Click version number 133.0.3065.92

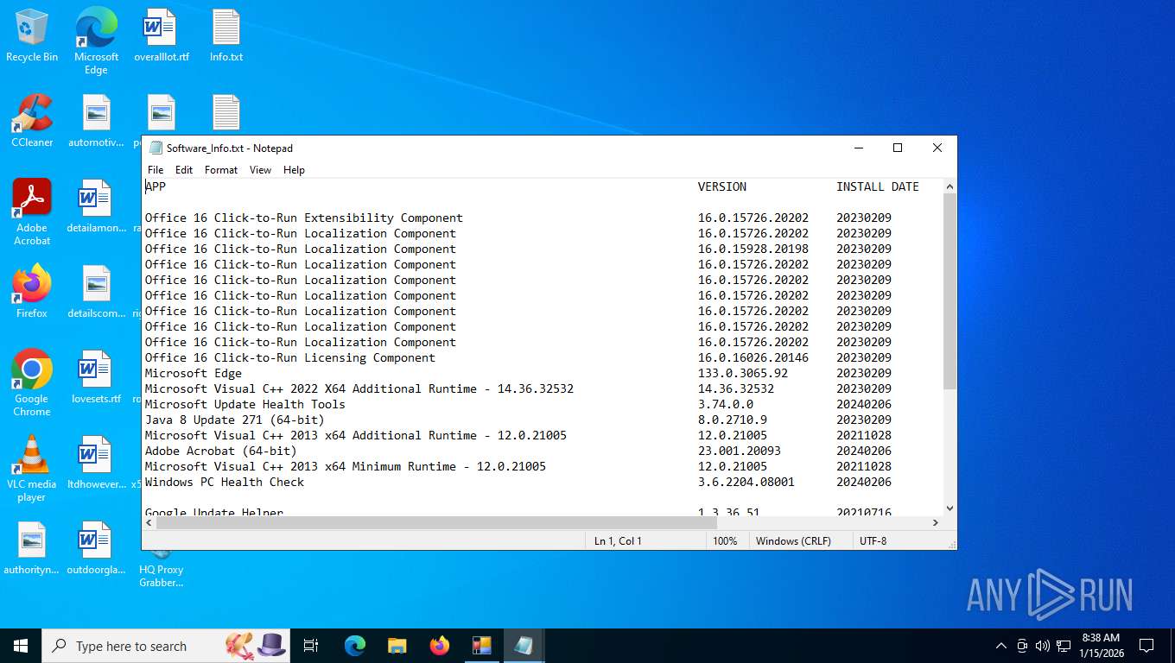click(x=743, y=373)
